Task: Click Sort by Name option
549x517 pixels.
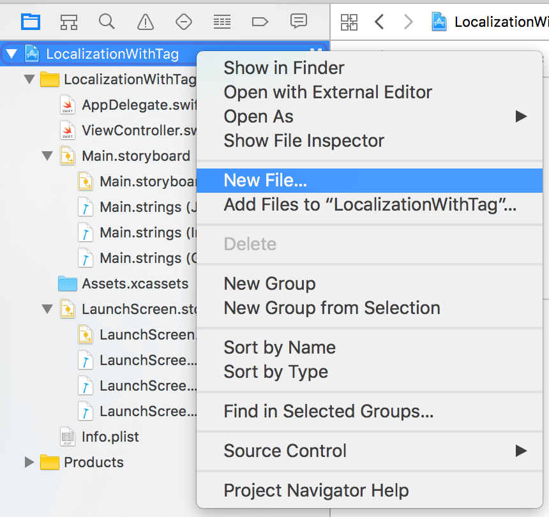Action: point(280,348)
